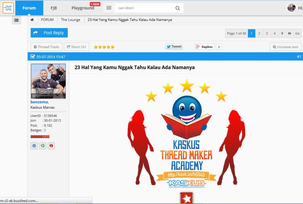Click the Google+ share count 0
This screenshot has width=303, height=204.
tap(219, 47)
